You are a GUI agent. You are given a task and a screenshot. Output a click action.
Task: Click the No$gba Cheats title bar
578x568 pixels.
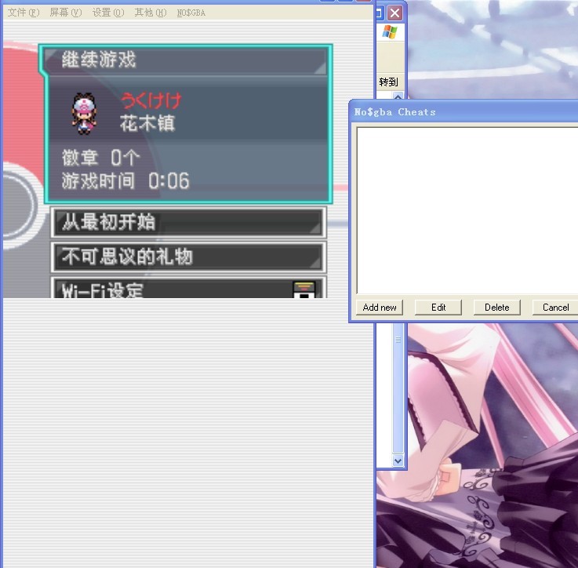click(x=465, y=111)
